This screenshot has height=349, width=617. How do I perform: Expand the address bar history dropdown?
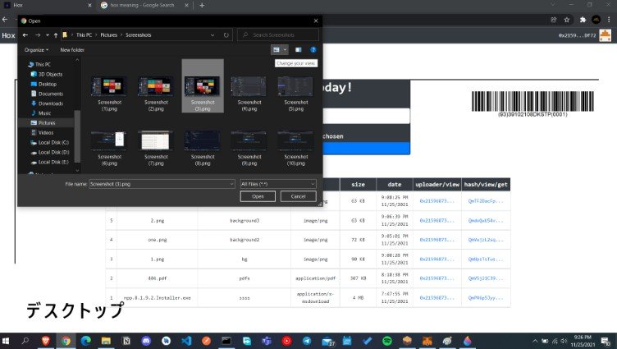click(213, 35)
